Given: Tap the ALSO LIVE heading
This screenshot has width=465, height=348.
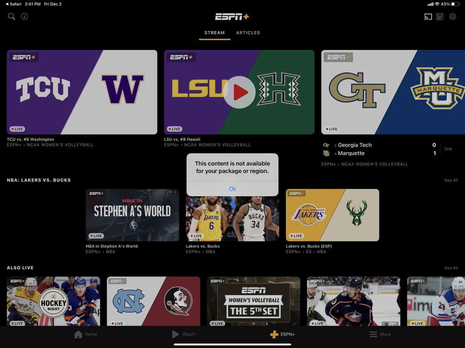Looking at the screenshot, I should 20,268.
